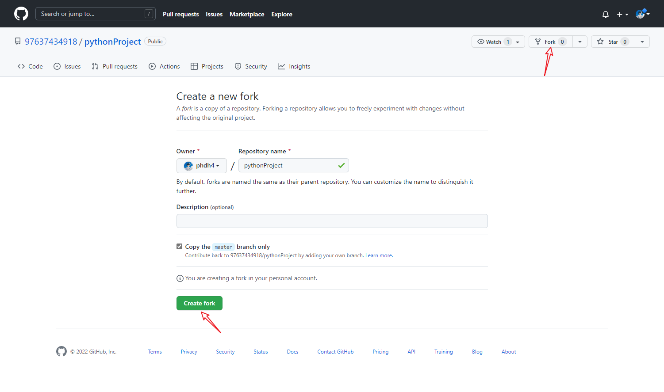Viewport: 664px width, 392px height.
Task: Open the repository Security tab
Action: pos(251,66)
